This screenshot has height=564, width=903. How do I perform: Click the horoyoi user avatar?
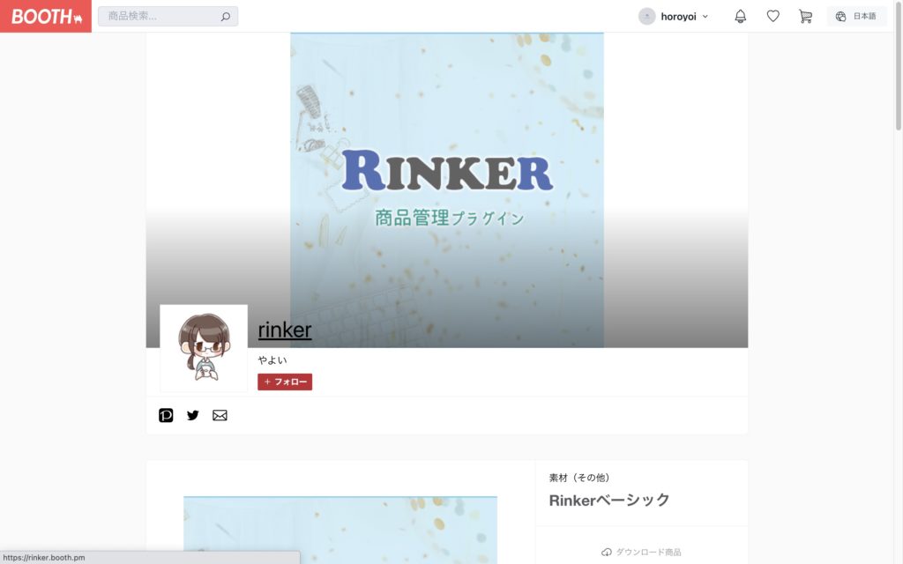[x=646, y=16]
